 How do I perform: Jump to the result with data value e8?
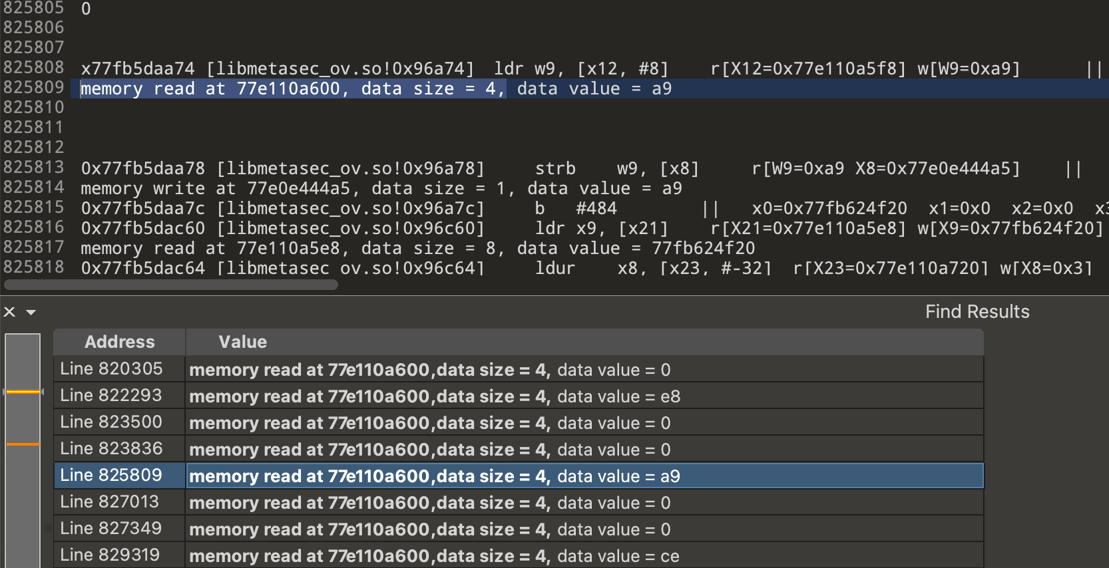(x=434, y=396)
